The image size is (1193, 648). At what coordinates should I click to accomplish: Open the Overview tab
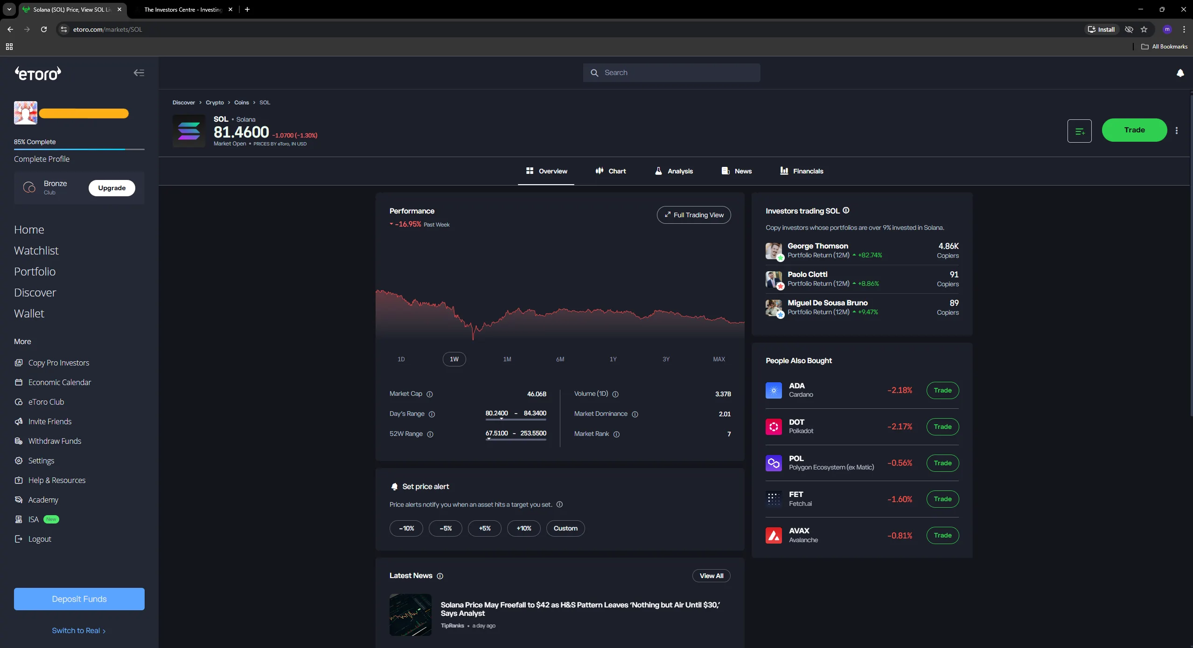coord(546,172)
